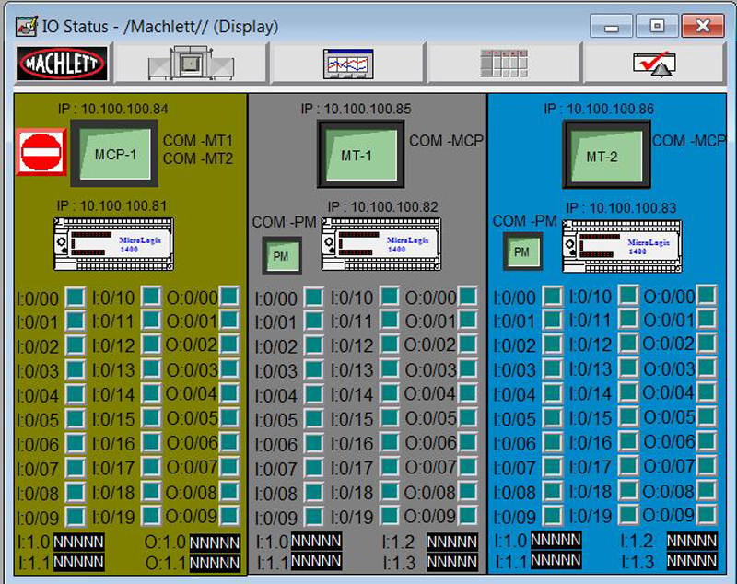Select the MCP-1 panel screen icon
Image resolution: width=737 pixels, height=584 pixels.
tap(114, 153)
